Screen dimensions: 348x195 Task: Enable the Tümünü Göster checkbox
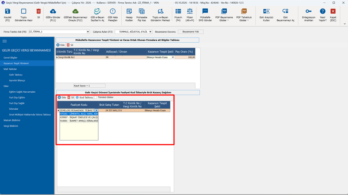(95, 97)
